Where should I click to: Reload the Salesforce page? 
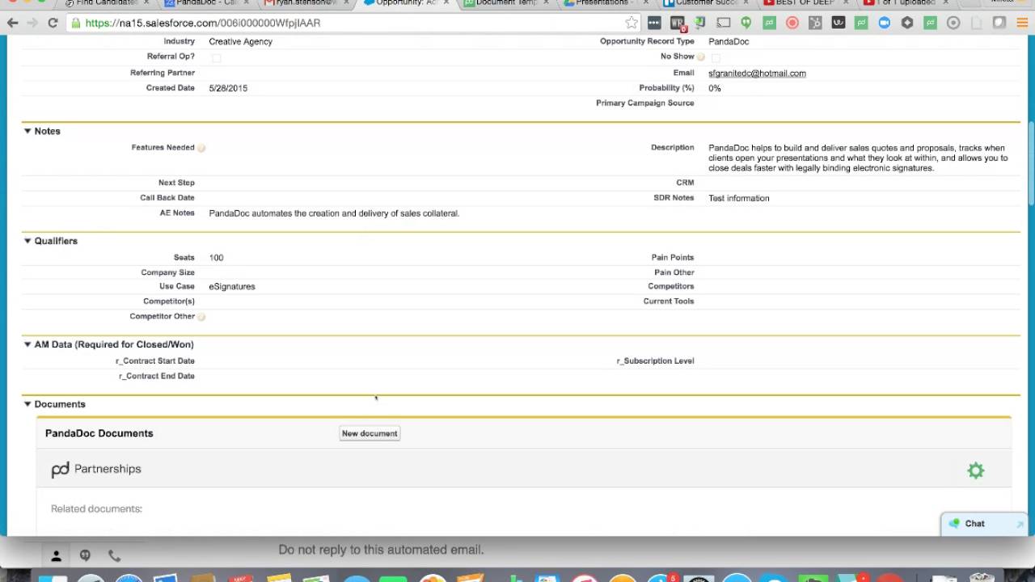[x=53, y=23]
